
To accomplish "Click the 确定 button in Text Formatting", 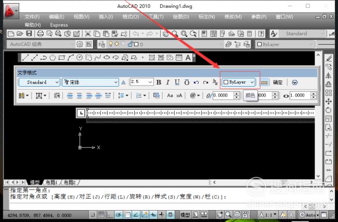I will click(x=278, y=82).
